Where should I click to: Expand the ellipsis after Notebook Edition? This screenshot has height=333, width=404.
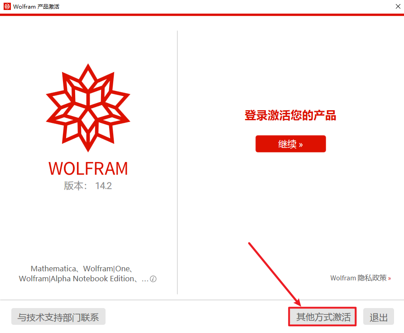[x=145, y=280]
